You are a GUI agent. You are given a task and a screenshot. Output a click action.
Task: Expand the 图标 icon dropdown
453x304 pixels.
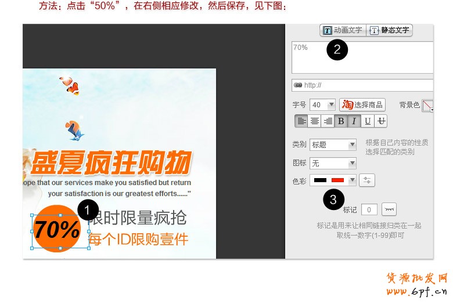point(333,164)
